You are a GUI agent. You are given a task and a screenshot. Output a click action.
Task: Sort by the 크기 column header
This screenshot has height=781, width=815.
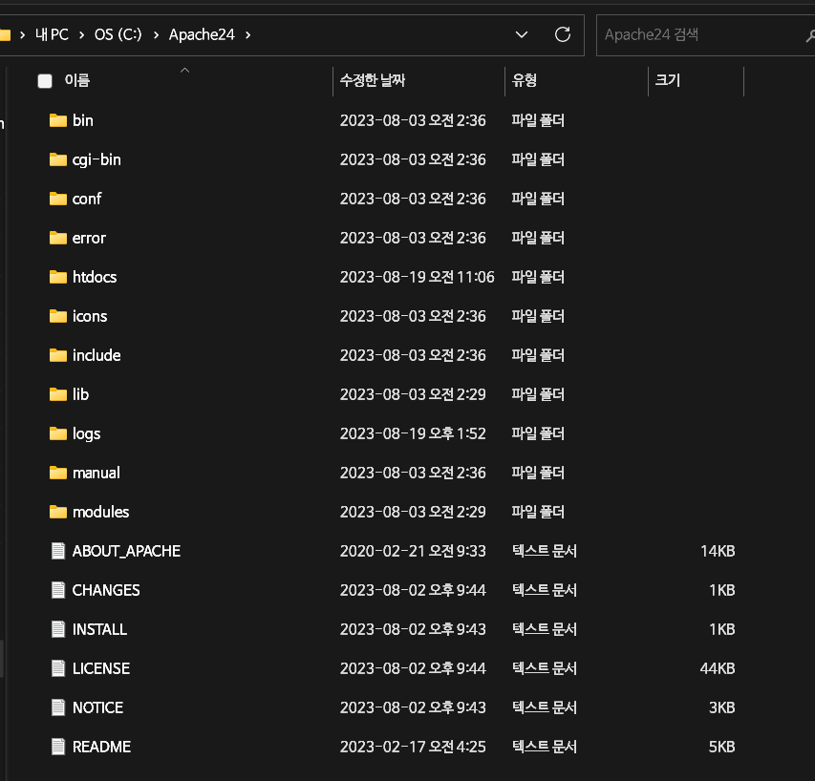[x=668, y=80]
